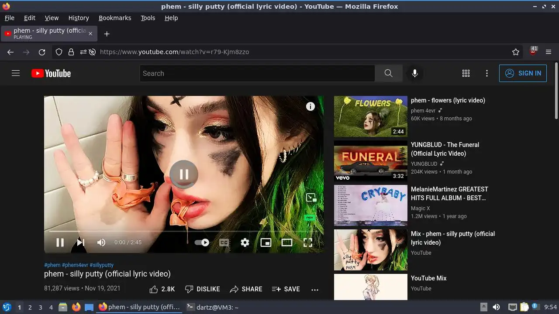Seek along the video progress bar
The height and width of the screenshot is (314, 559).
[x=184, y=231]
